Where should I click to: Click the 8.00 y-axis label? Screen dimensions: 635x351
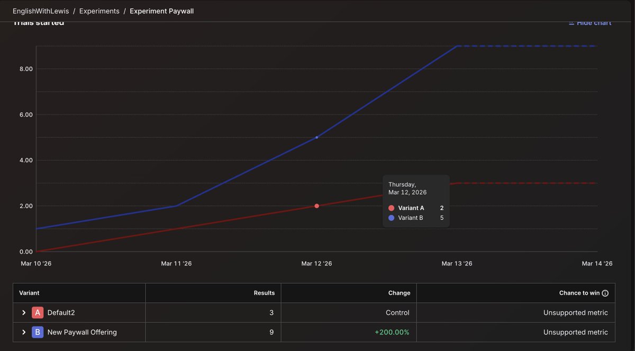tap(26, 69)
